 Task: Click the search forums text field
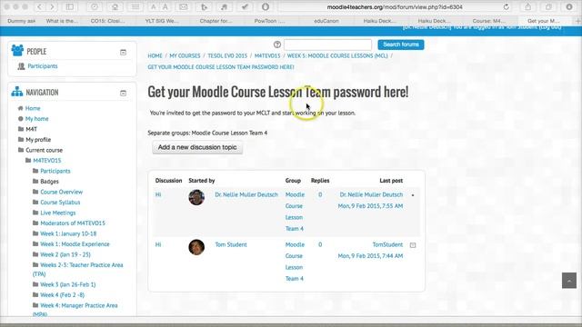tap(327, 45)
